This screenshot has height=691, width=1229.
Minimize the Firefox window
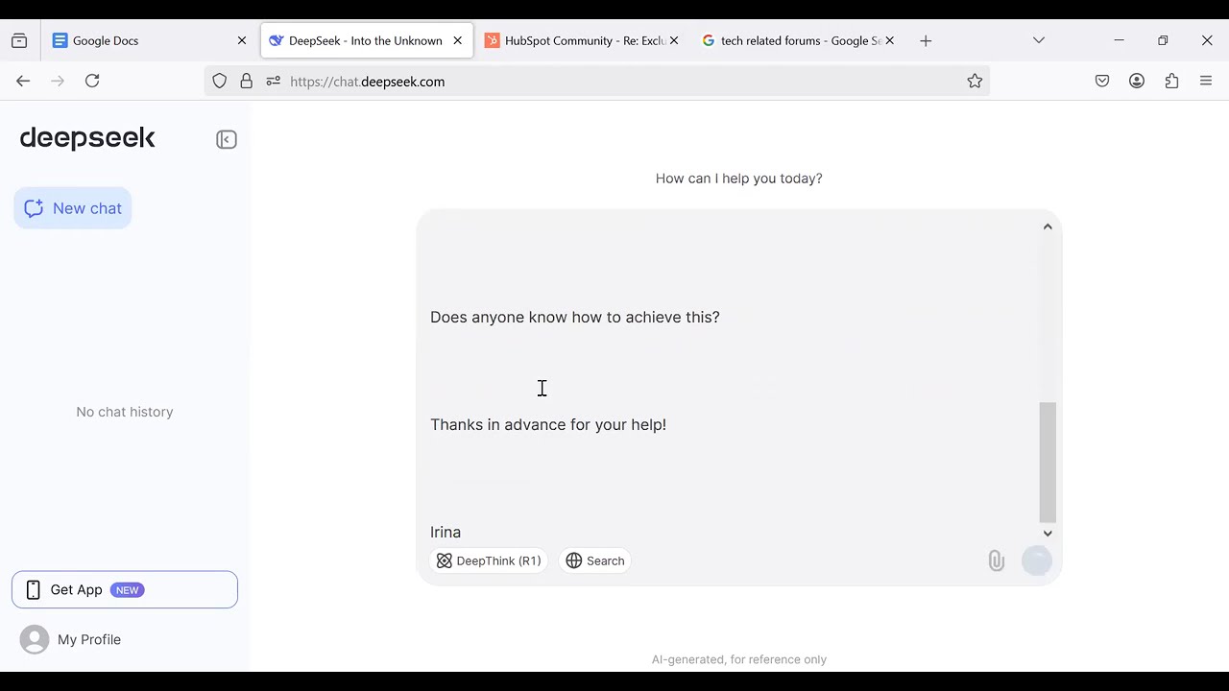[1119, 40]
